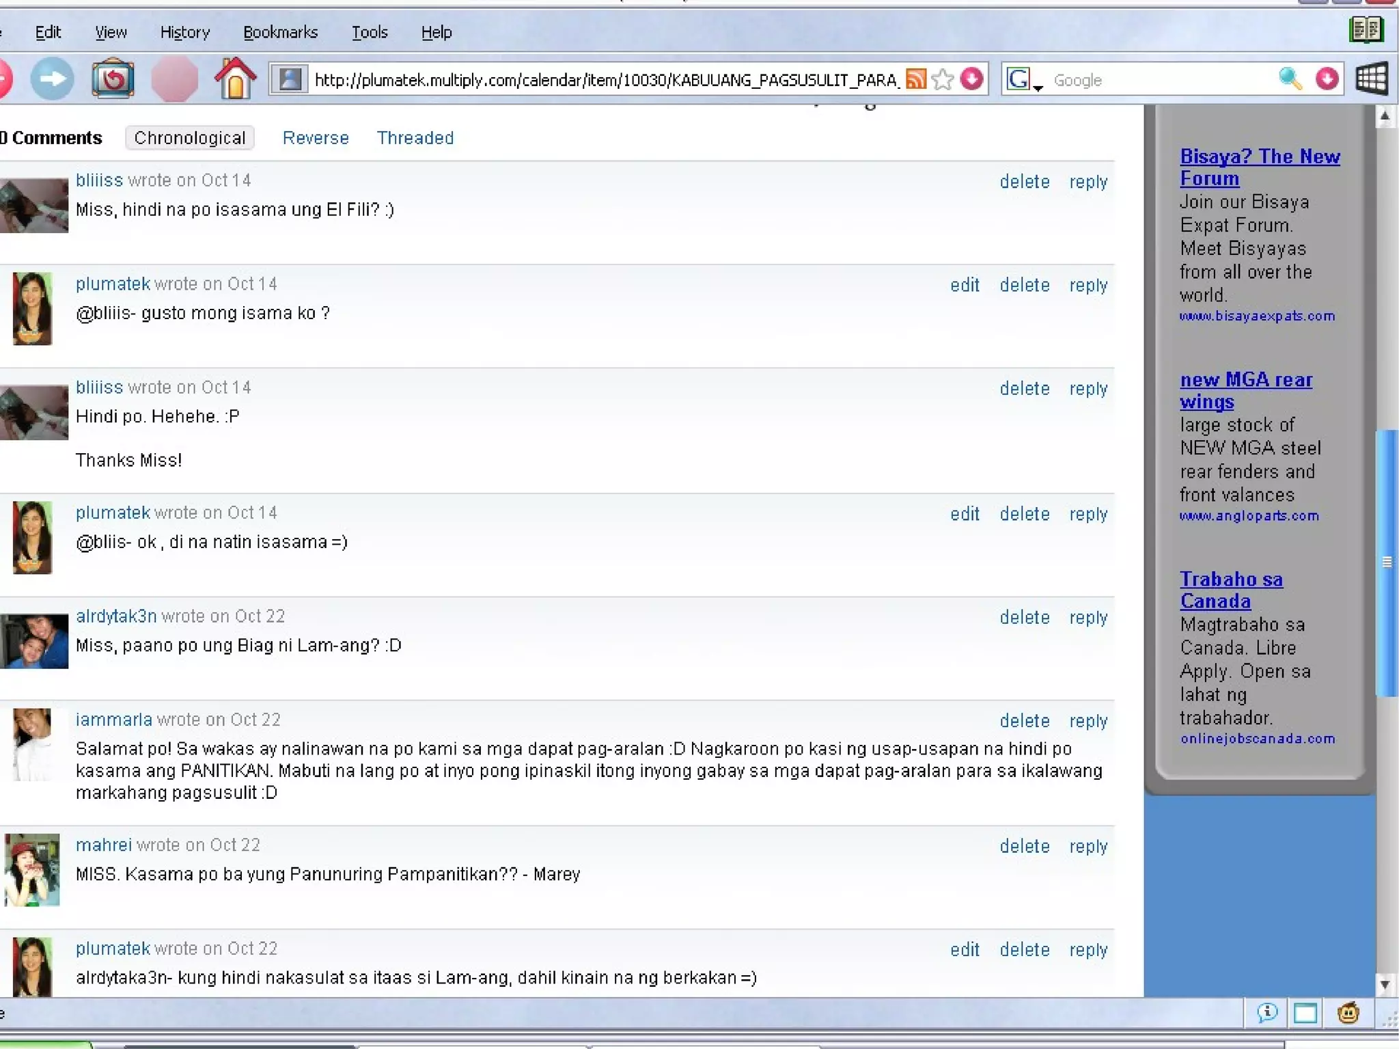
Task: Open address bar red dropdown arrow
Action: (x=972, y=79)
